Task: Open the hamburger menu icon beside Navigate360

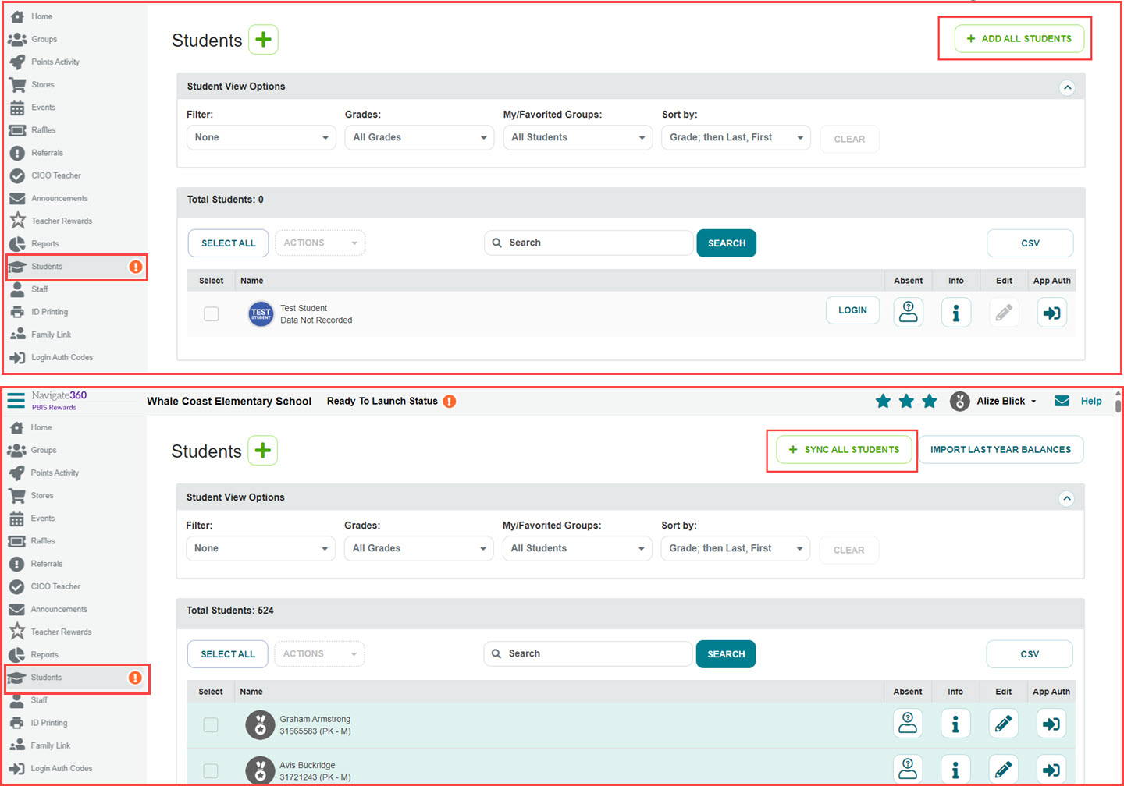Action: (16, 401)
